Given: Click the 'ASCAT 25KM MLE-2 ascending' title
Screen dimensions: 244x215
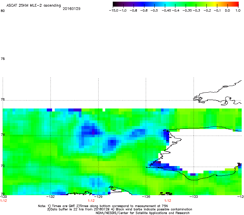Looking at the screenshot, I should point(34,6).
